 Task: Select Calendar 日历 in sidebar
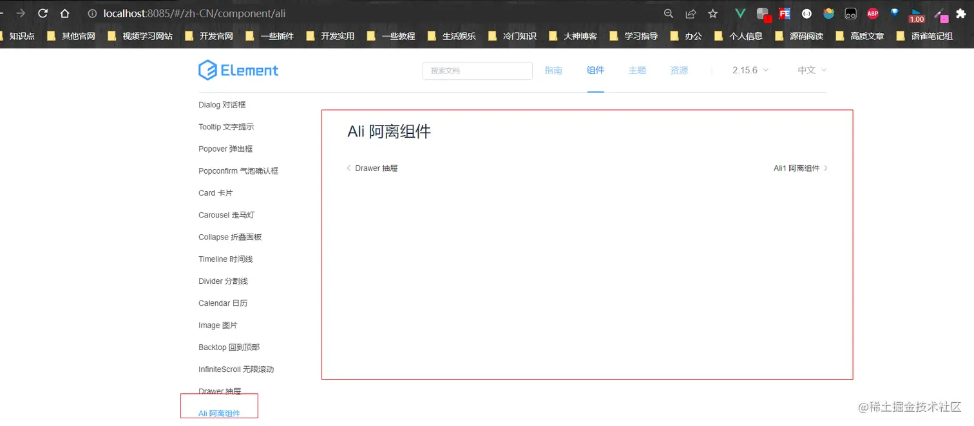(x=223, y=303)
